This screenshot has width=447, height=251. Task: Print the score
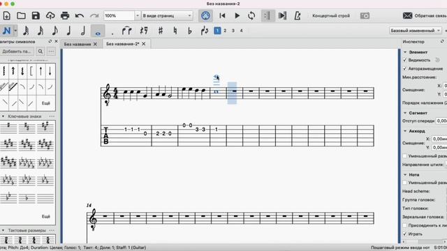pos(65,15)
